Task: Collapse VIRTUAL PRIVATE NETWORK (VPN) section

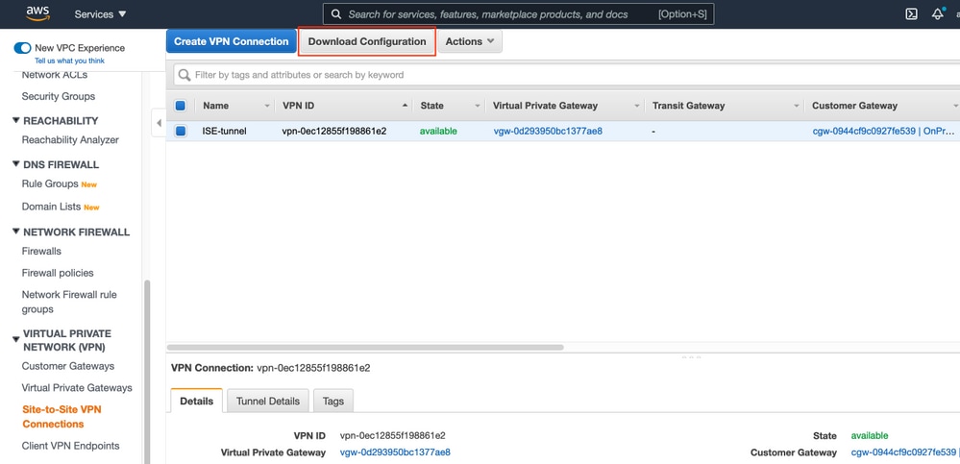Action: (16, 338)
